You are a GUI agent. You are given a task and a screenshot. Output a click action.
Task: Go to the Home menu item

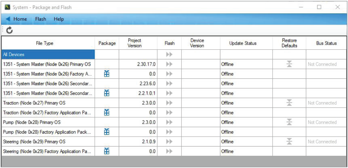(x=20, y=19)
